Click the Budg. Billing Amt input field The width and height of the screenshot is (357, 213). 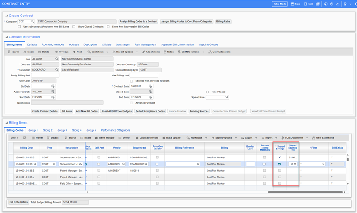pos(45,75)
